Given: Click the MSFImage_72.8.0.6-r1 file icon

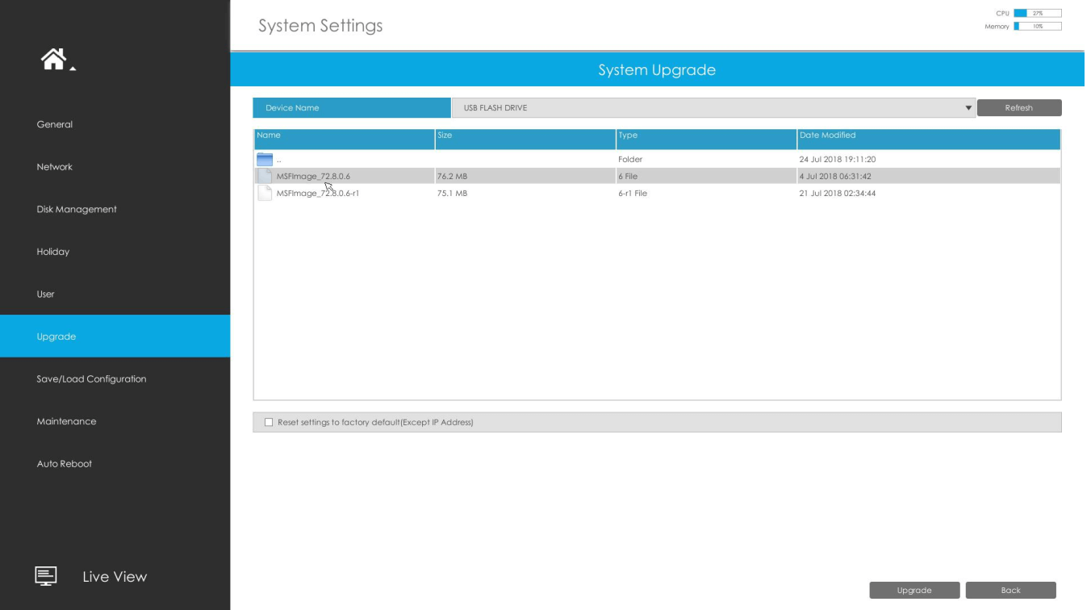Looking at the screenshot, I should (265, 194).
